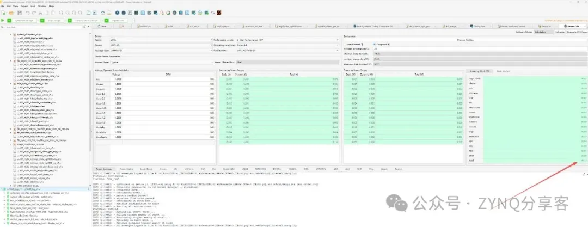Open the Tools menu
The width and height of the screenshot is (588, 227).
[x=33, y=7]
